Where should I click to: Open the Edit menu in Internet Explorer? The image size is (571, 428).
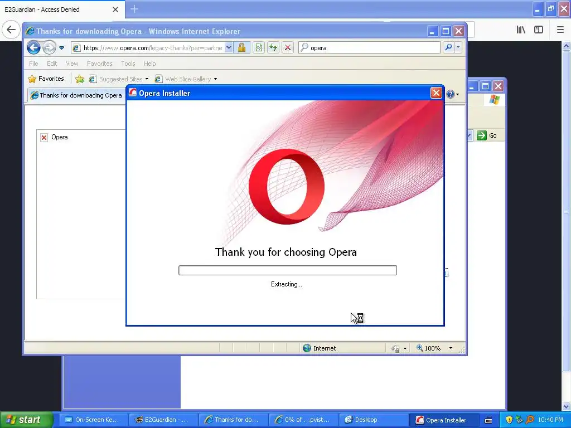(x=52, y=64)
